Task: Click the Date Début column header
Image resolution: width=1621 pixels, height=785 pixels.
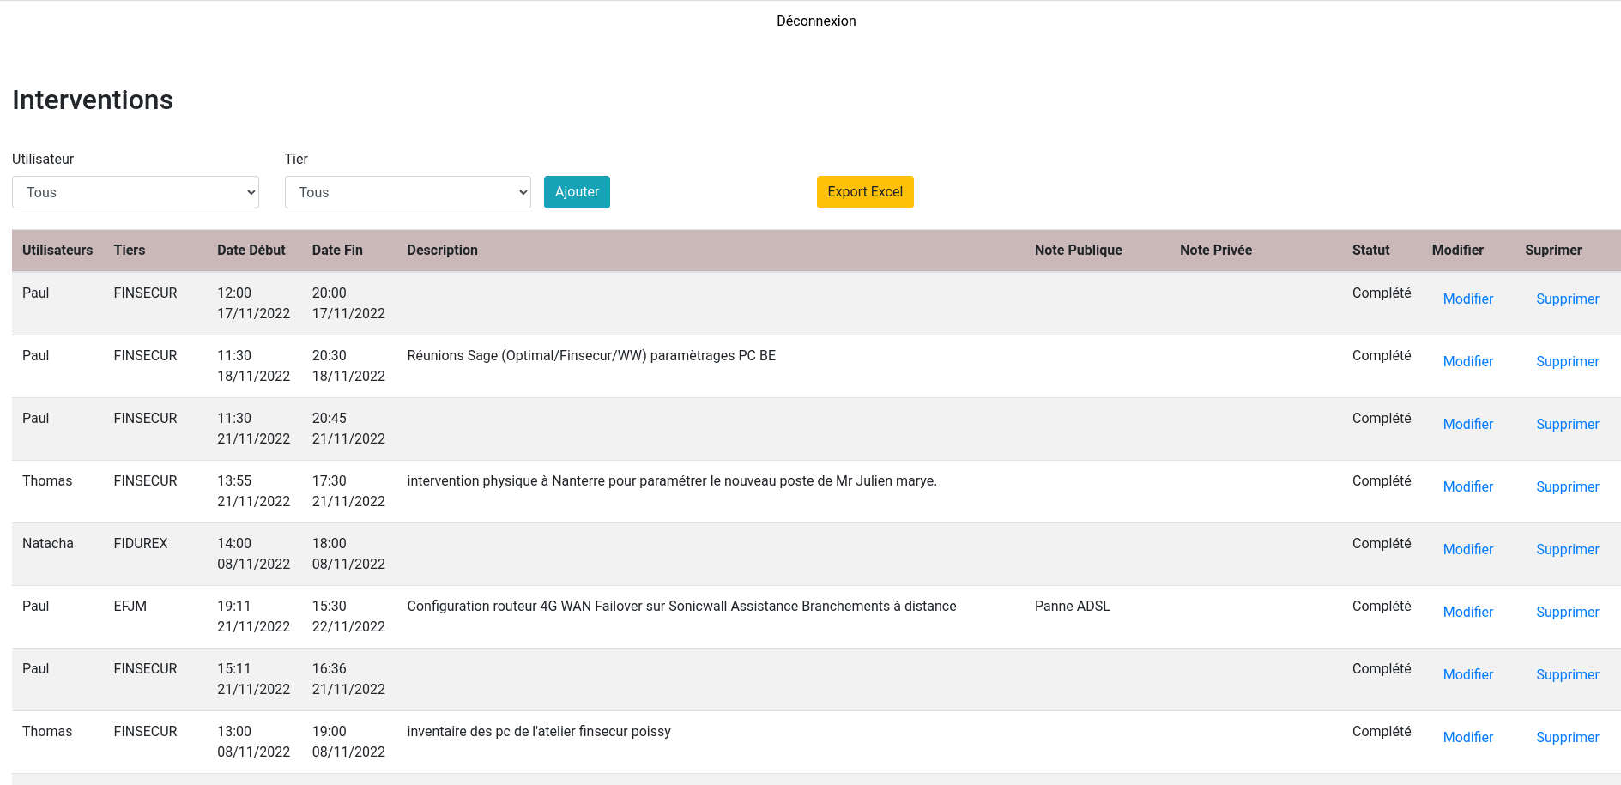Action: tap(251, 250)
